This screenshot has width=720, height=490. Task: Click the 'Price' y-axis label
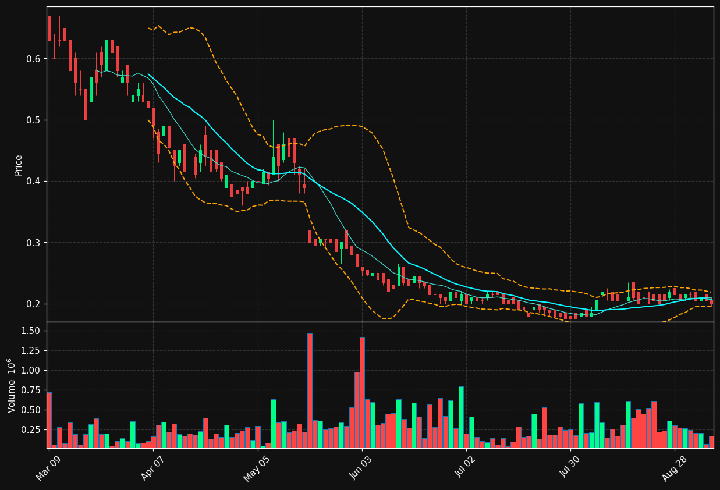coord(19,165)
